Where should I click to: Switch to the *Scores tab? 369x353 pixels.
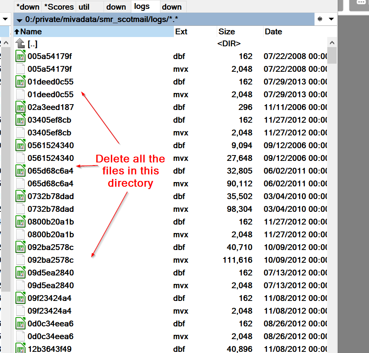tap(59, 7)
